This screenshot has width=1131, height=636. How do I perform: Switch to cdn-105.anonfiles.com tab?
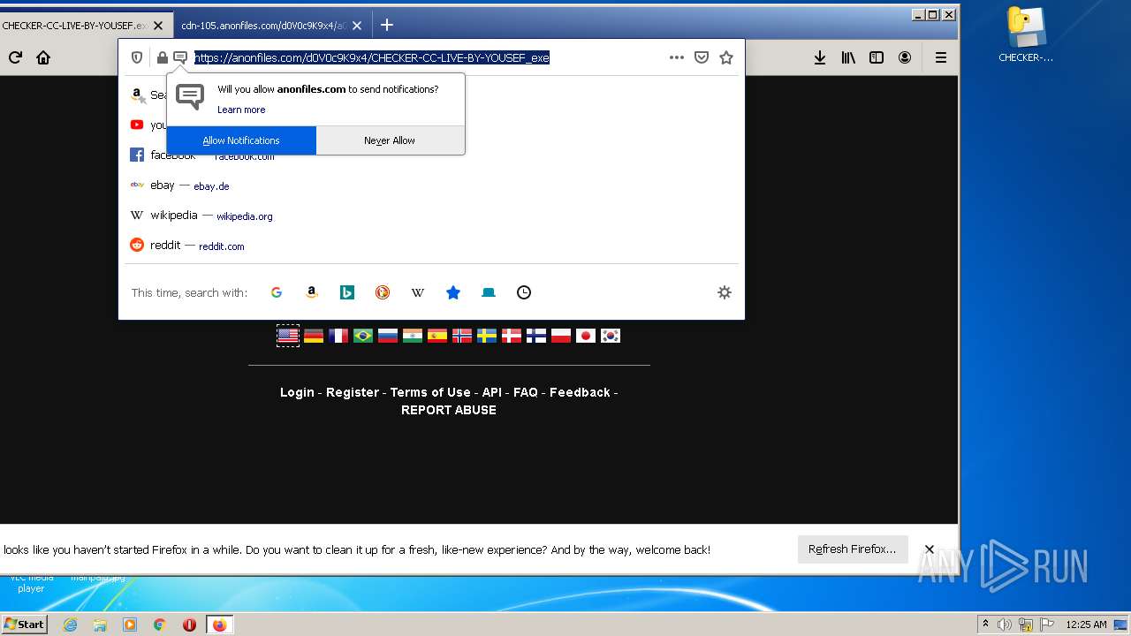point(264,26)
